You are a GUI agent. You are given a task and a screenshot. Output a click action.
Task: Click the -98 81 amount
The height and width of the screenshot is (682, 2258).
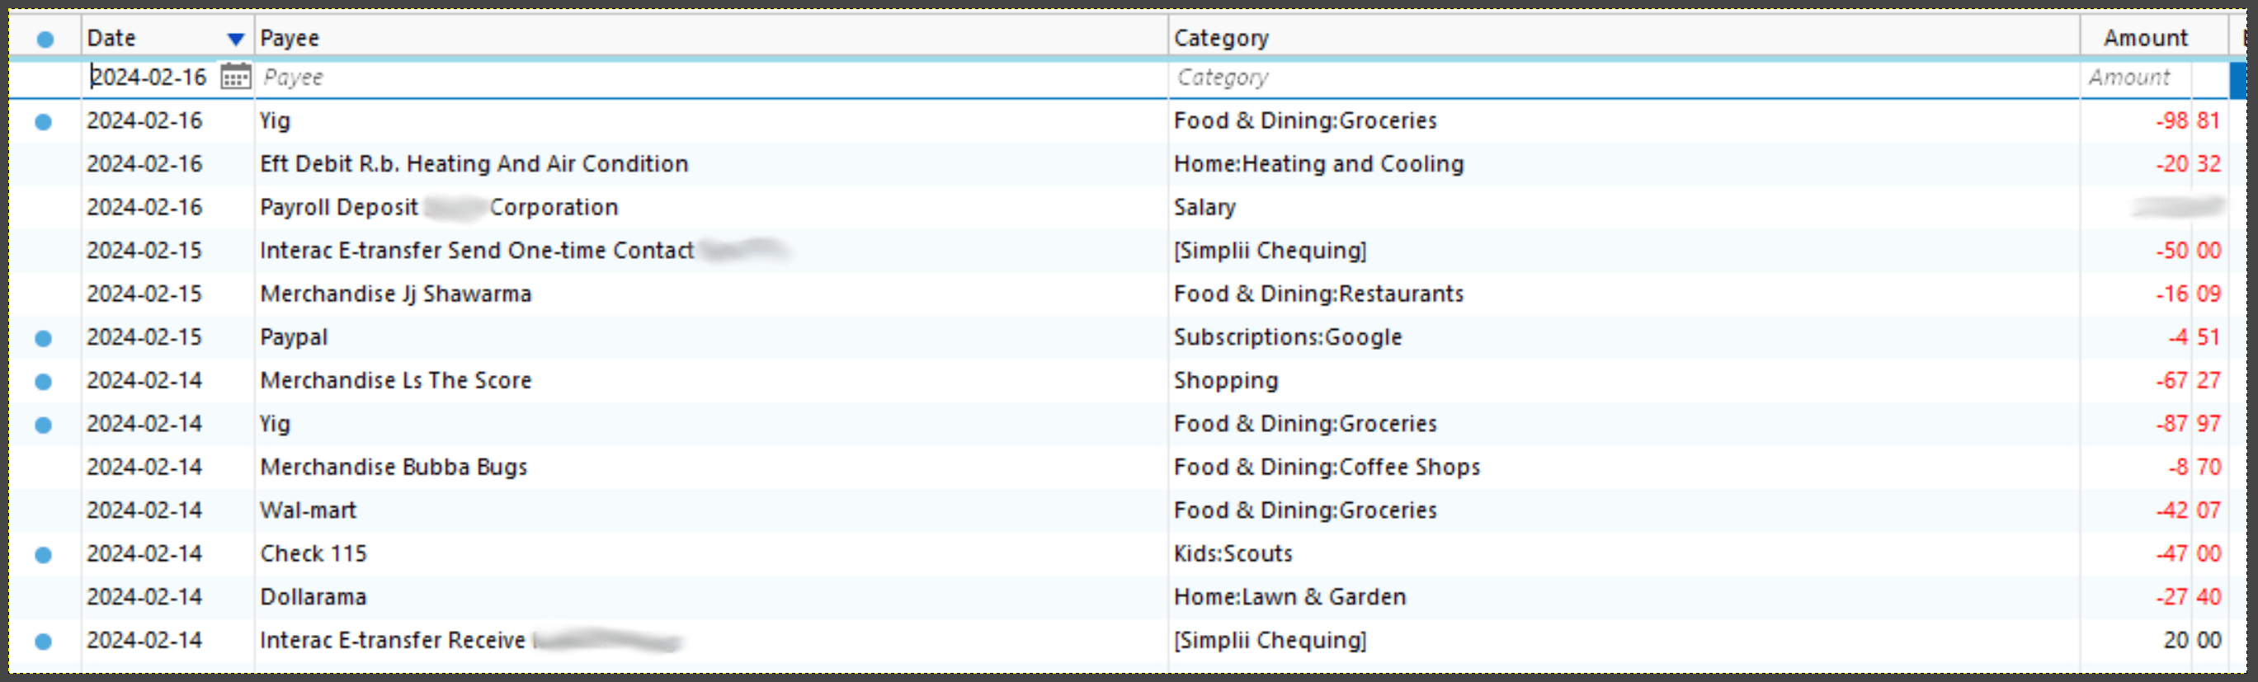[x=2188, y=121]
